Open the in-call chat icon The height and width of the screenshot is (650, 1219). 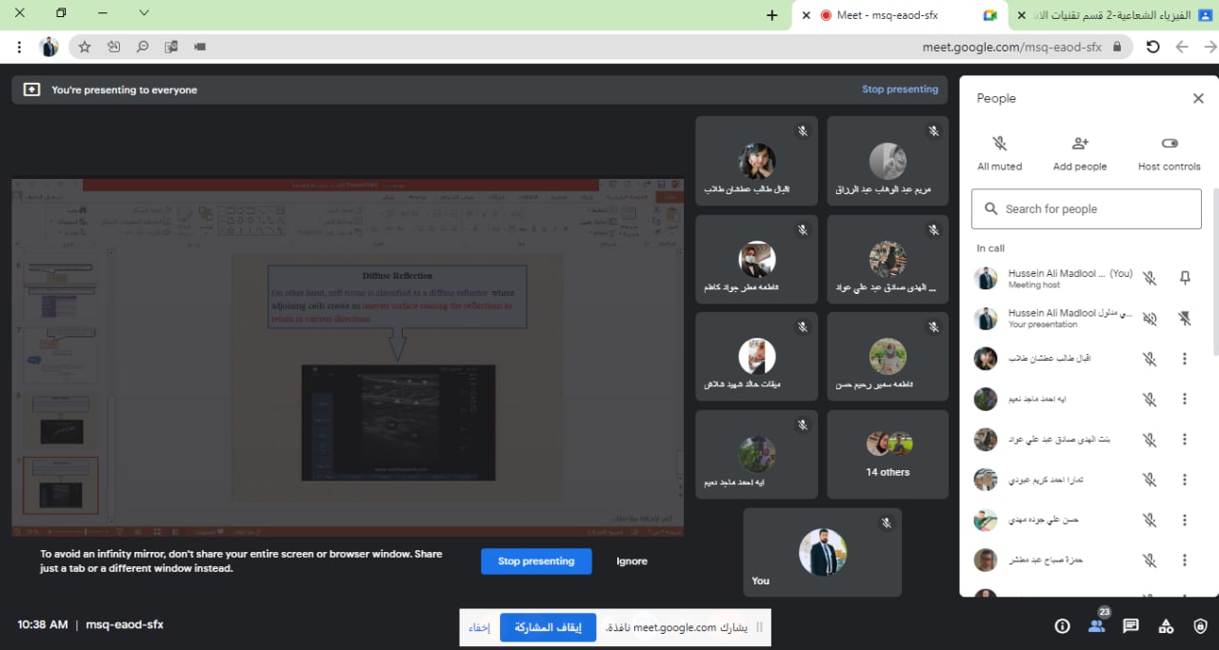pyautogui.click(x=1130, y=625)
